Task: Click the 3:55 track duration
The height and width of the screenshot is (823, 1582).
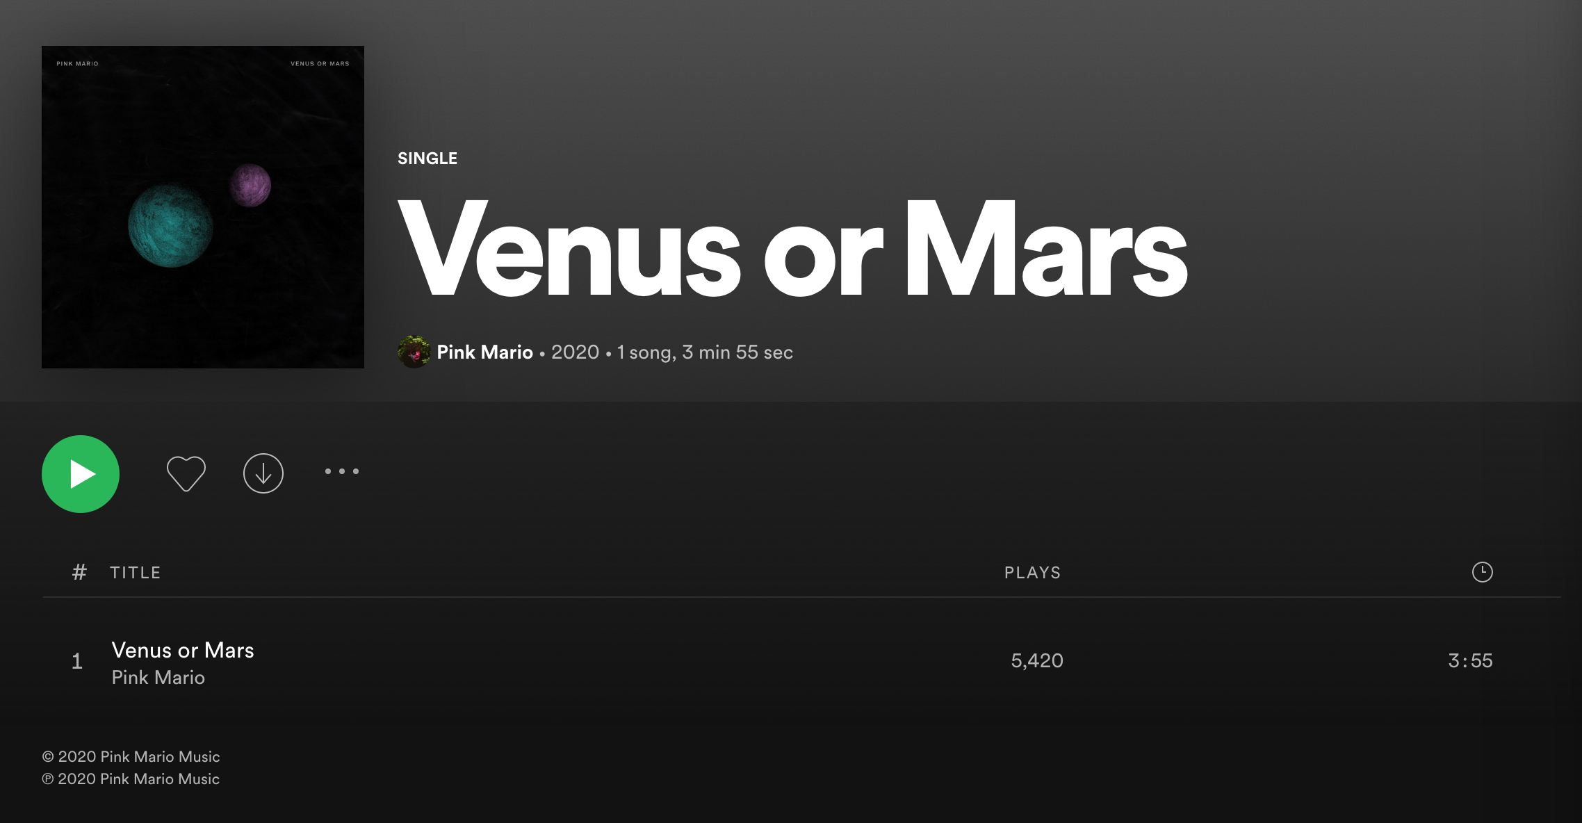Action: (1470, 660)
